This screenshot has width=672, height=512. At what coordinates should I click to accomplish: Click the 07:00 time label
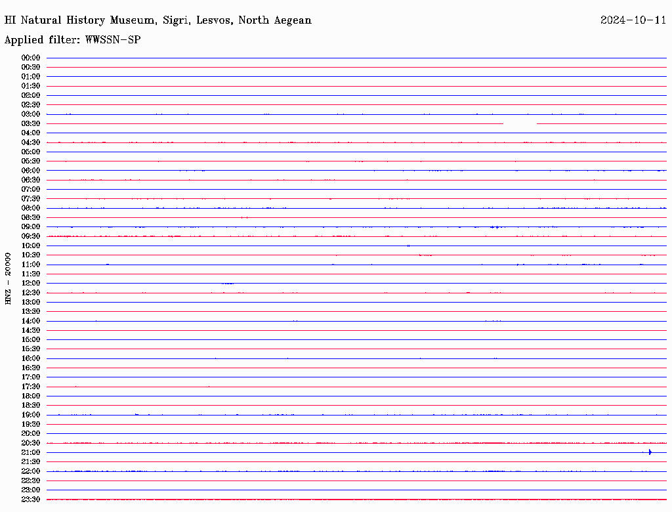[x=31, y=189]
